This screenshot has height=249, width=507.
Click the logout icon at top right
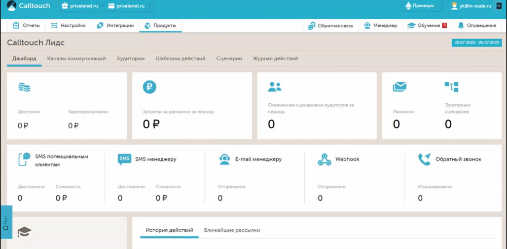(x=498, y=6)
